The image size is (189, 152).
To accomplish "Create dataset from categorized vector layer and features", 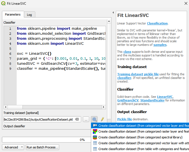I will pos(140,126).
